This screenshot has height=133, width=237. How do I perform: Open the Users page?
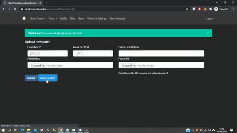(x=81, y=18)
